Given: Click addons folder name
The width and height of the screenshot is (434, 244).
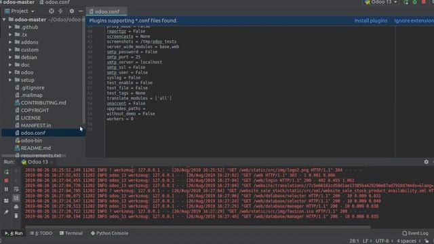Looking at the screenshot, I should 29,42.
